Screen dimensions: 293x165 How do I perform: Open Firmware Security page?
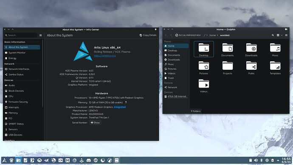tap(22, 102)
